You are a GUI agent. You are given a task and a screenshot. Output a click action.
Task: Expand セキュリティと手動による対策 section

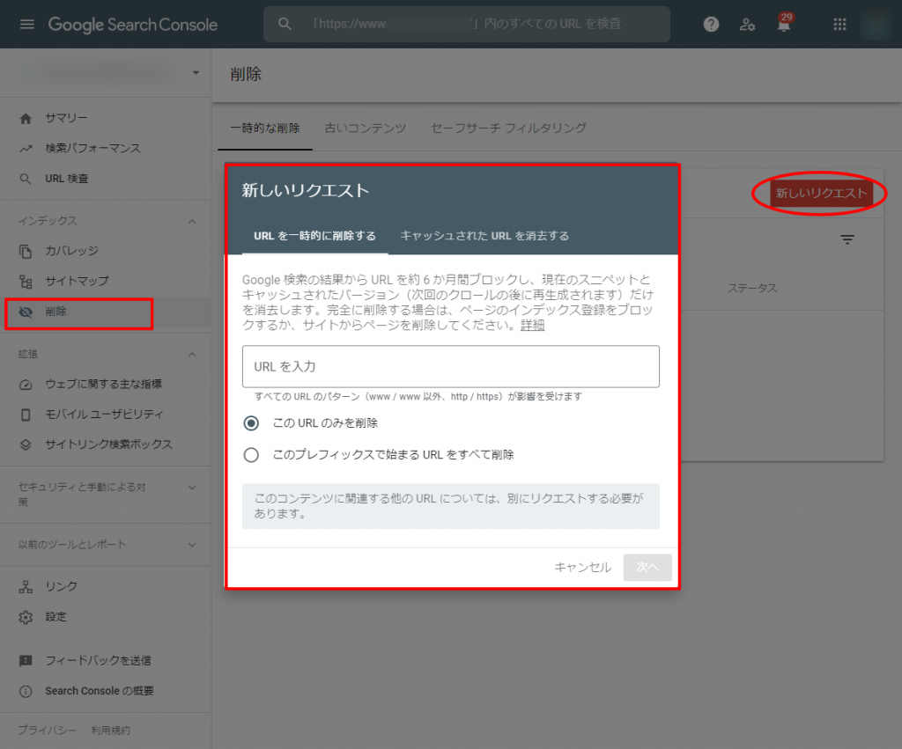[192, 488]
